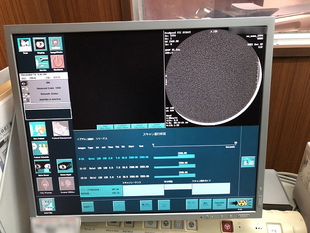Click the seconds timeline bar at top
Viewport: 310px width, 233px height.
pyautogui.click(x=194, y=146)
